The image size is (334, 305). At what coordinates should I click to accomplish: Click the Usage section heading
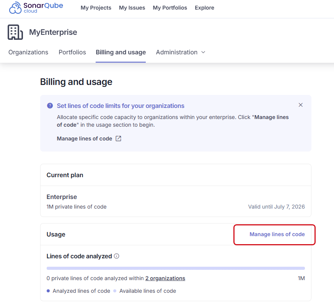(56, 234)
